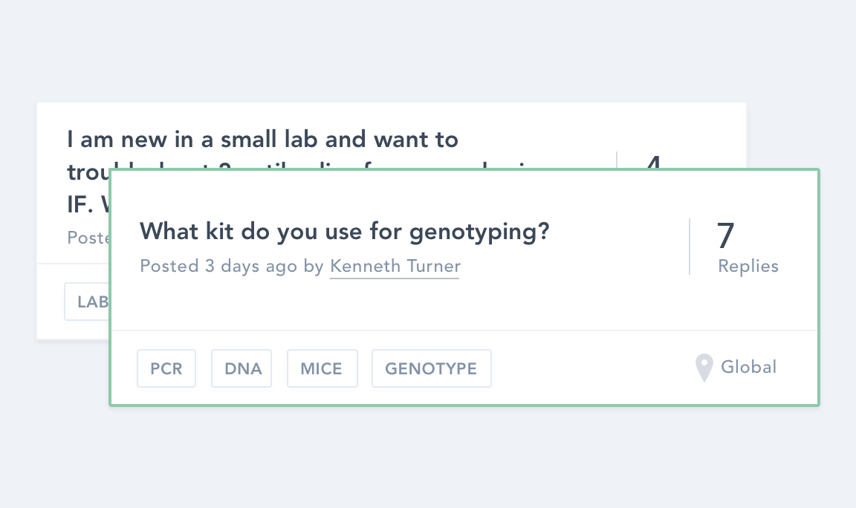Click the Replies label under 7

click(x=748, y=266)
